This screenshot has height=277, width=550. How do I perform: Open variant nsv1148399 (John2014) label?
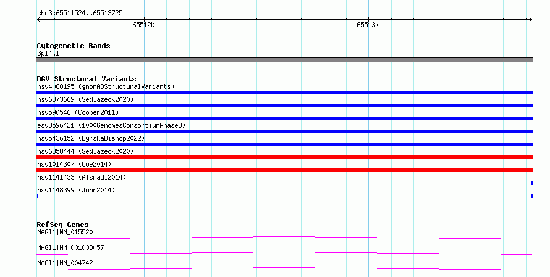[x=76, y=190]
